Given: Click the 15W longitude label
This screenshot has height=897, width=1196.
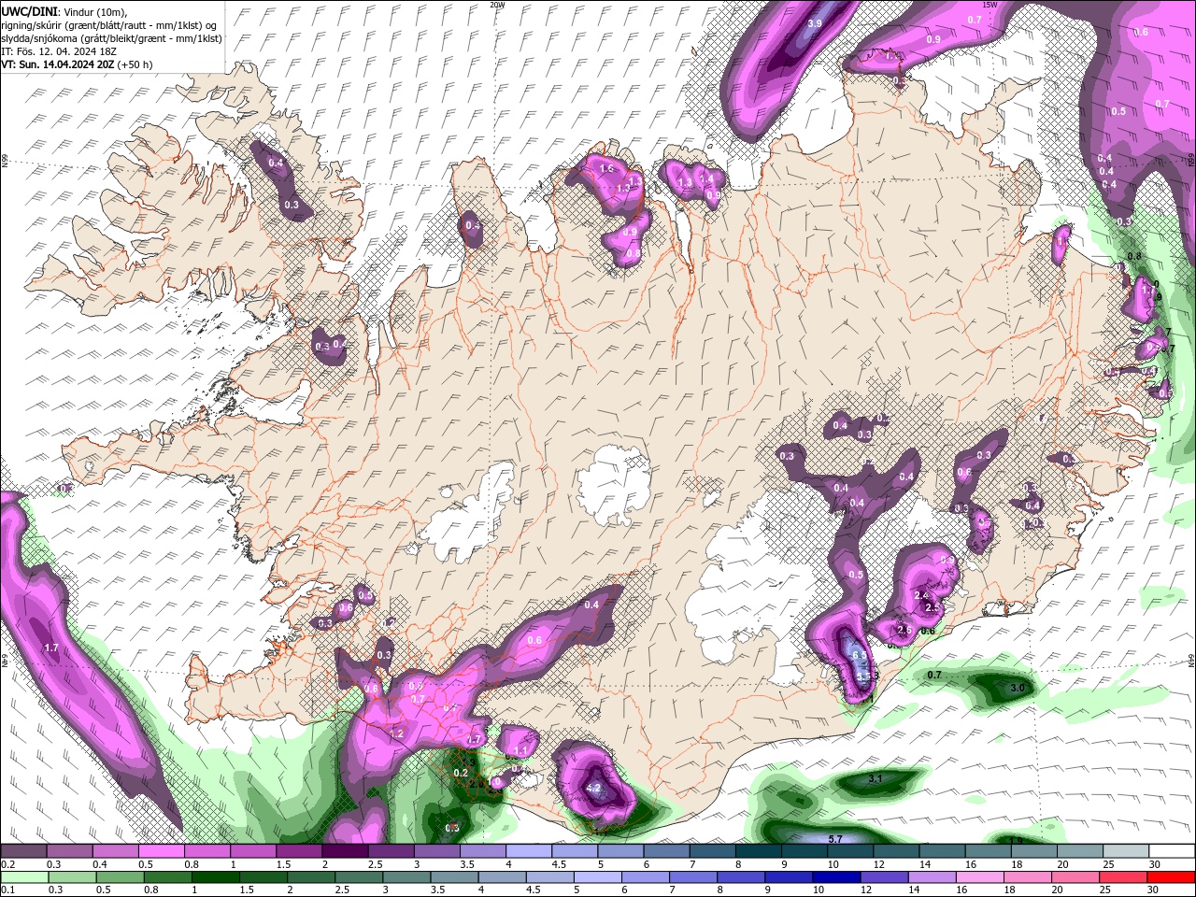Looking at the screenshot, I should pos(990,5).
